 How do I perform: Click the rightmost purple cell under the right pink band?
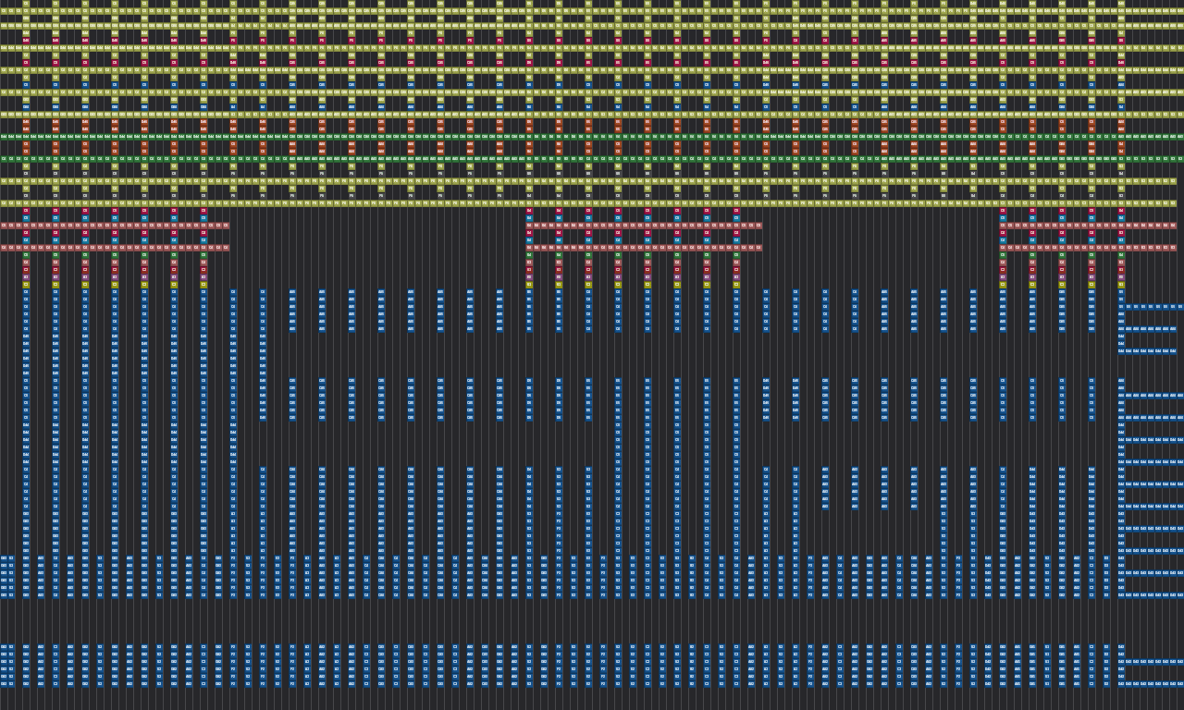pyautogui.click(x=1121, y=277)
